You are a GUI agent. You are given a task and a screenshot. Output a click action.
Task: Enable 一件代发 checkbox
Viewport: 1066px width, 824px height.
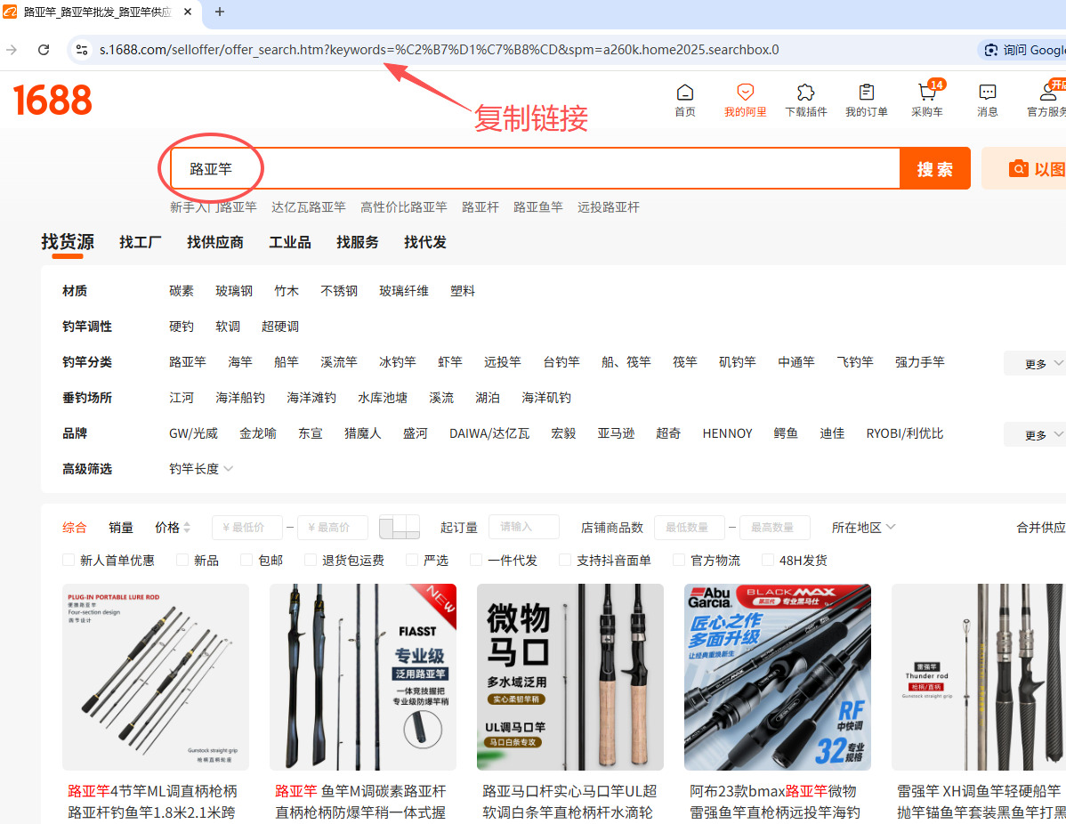[x=477, y=561]
